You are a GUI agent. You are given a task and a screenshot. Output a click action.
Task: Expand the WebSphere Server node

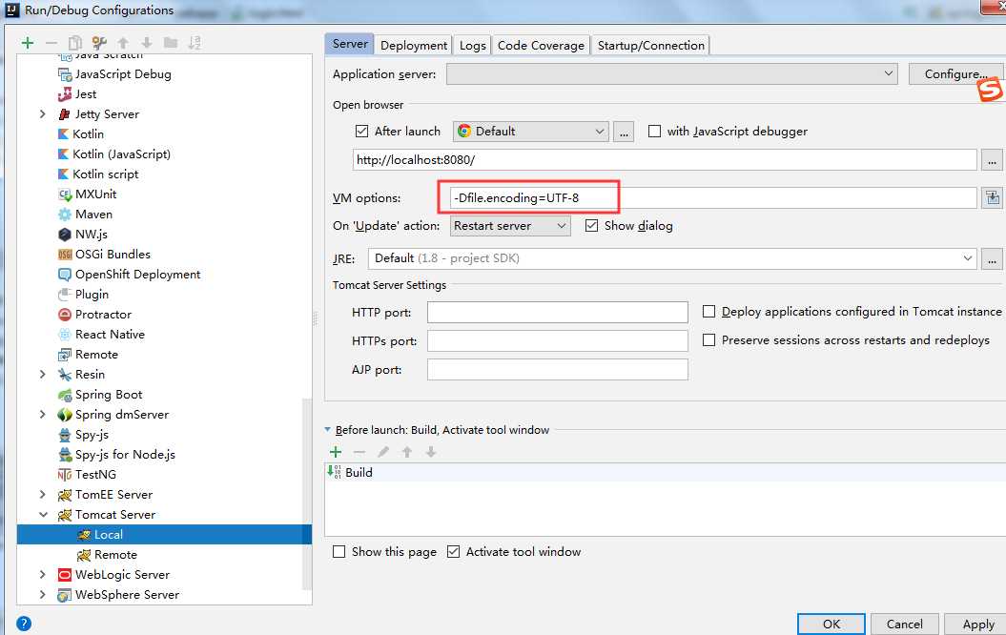(x=42, y=595)
